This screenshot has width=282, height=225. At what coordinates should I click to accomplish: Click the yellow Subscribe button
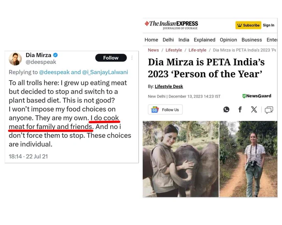(x=248, y=25)
